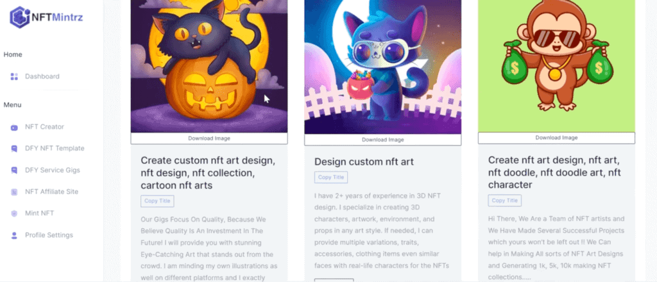Go to Dashboard menu item
Viewport: 657px width, 282px height.
(42, 76)
